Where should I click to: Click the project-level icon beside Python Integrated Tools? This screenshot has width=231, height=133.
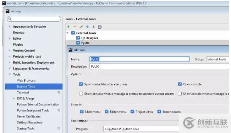59,110
